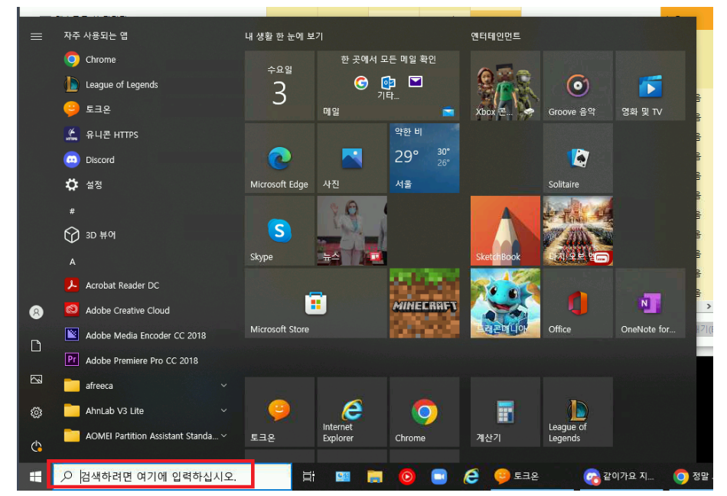Switch to Chrome 정말 taskbar window

692,476
